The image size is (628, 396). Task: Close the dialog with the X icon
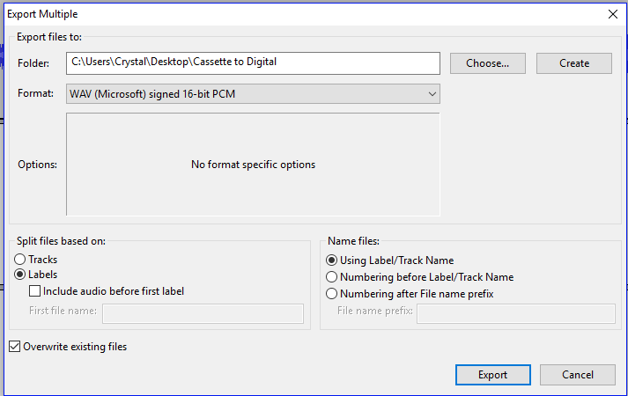click(x=613, y=14)
